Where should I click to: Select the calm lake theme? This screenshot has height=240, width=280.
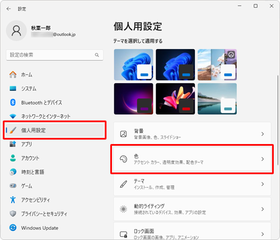[217, 99]
